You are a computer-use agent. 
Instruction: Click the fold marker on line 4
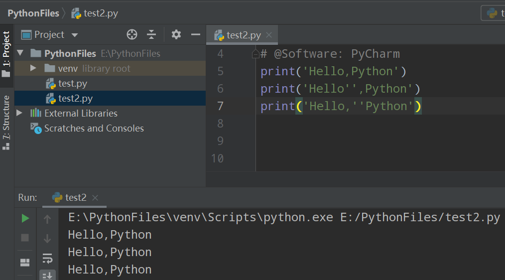[x=255, y=54]
